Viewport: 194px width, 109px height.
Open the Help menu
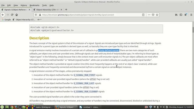52,5
